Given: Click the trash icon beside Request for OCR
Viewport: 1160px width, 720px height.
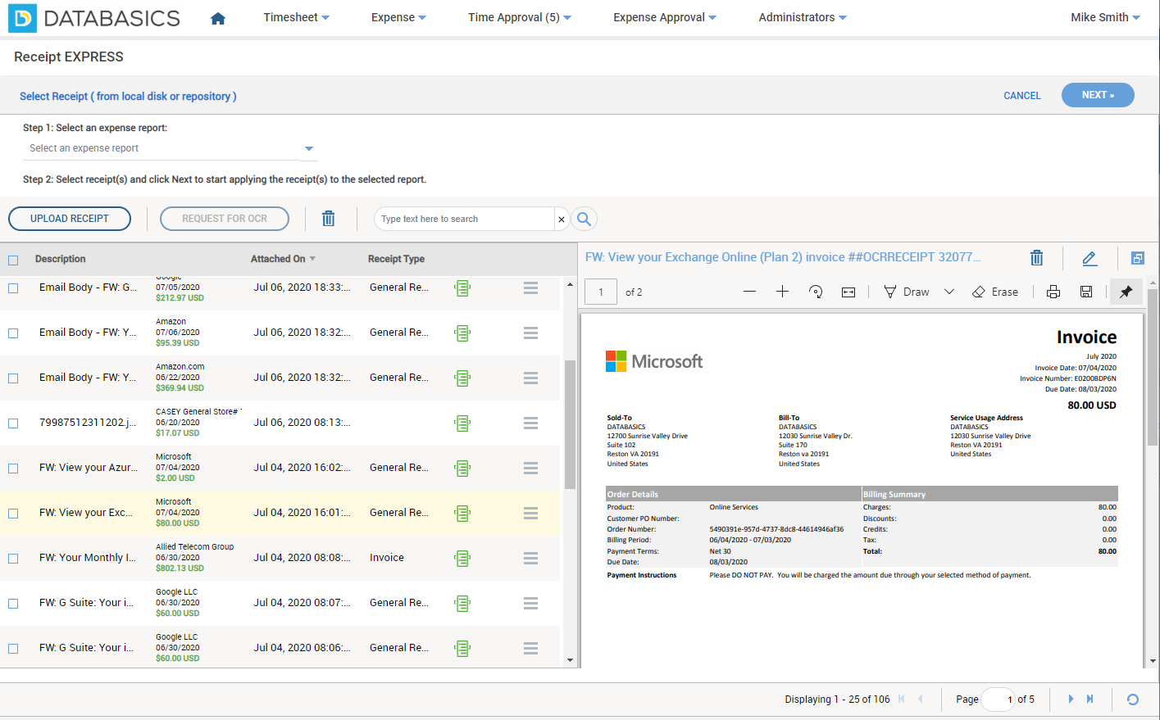Looking at the screenshot, I should click(x=329, y=219).
